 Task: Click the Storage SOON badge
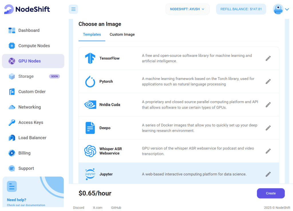click(x=54, y=76)
